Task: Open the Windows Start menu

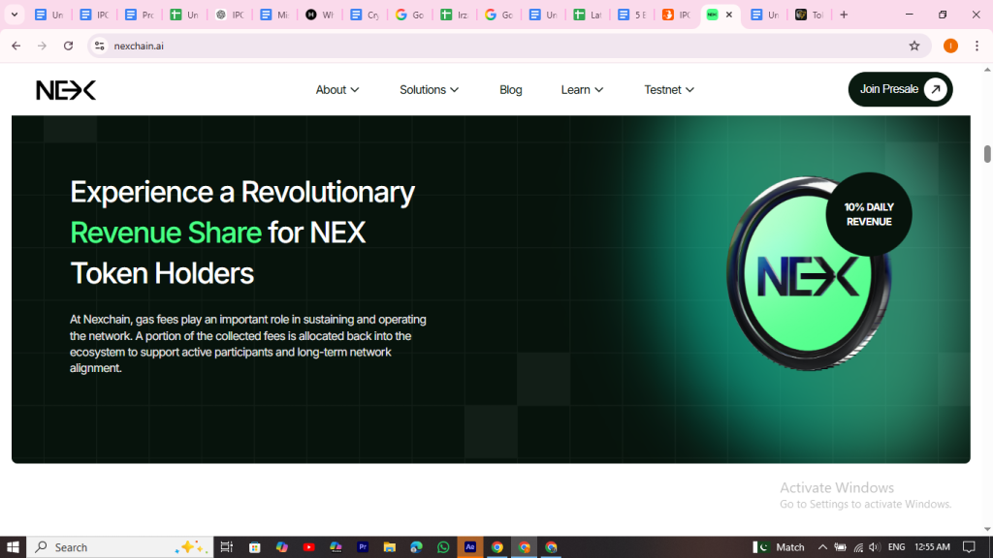Action: (x=13, y=547)
